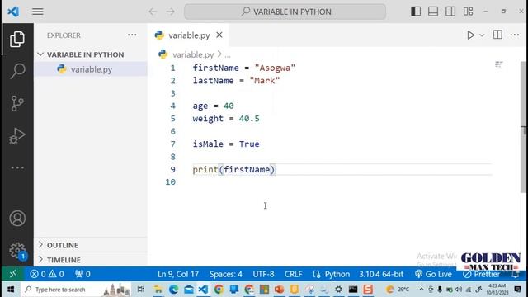
Task: Change indentation via Spaces: 4
Action: (x=225, y=274)
